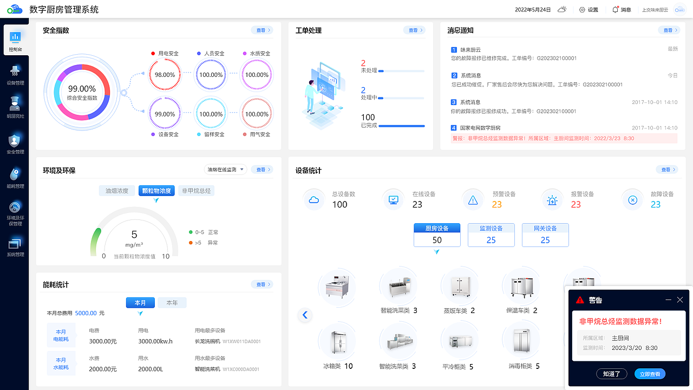Select the 油烟浓度 tab
The image size is (693, 390).
pos(117,191)
